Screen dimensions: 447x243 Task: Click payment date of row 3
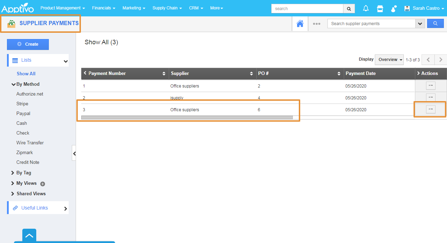[x=356, y=110]
